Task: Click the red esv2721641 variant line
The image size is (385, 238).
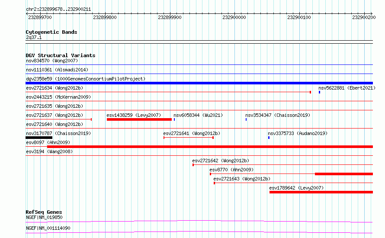Action: click(x=189, y=138)
